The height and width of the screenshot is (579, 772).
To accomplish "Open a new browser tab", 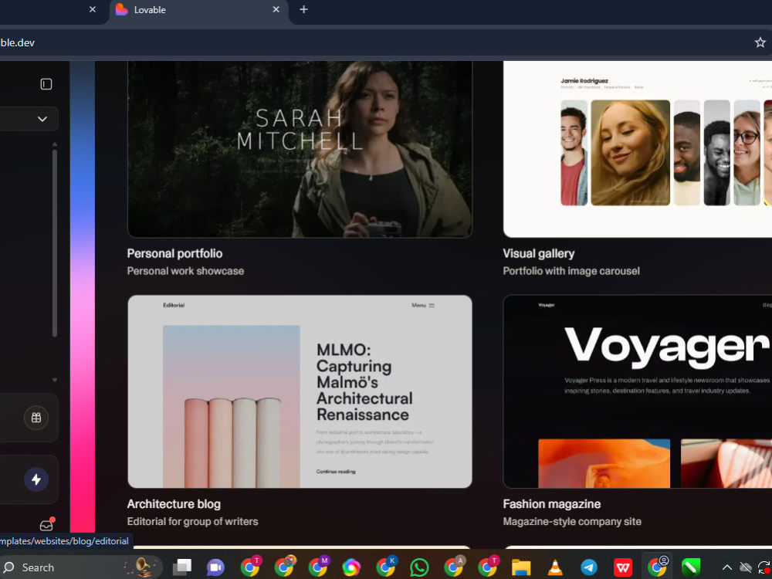I will click(x=303, y=9).
